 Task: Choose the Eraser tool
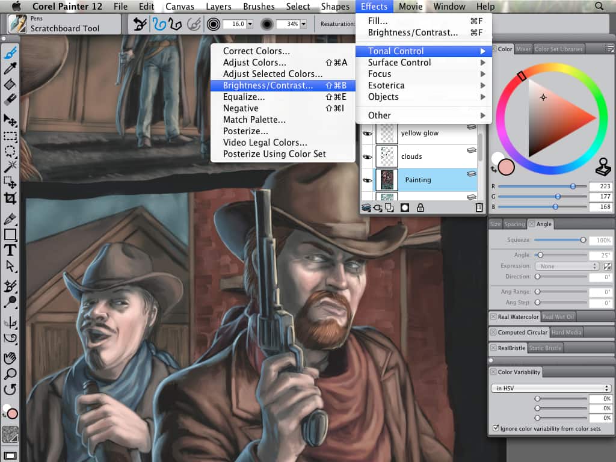10,99
